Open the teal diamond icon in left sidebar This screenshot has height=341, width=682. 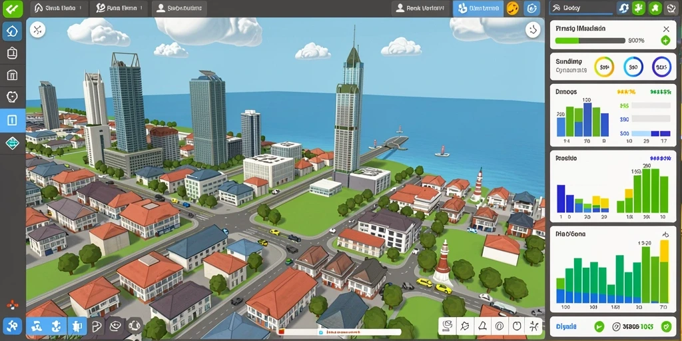[12, 143]
